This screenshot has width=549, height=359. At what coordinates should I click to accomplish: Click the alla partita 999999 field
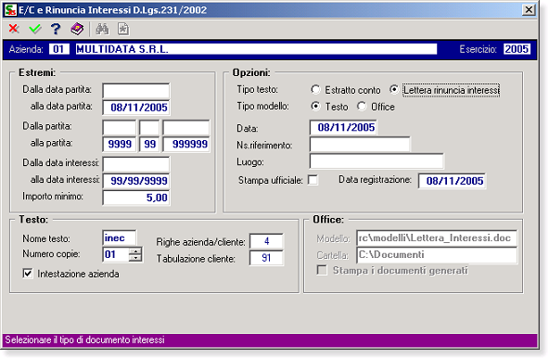tap(186, 144)
